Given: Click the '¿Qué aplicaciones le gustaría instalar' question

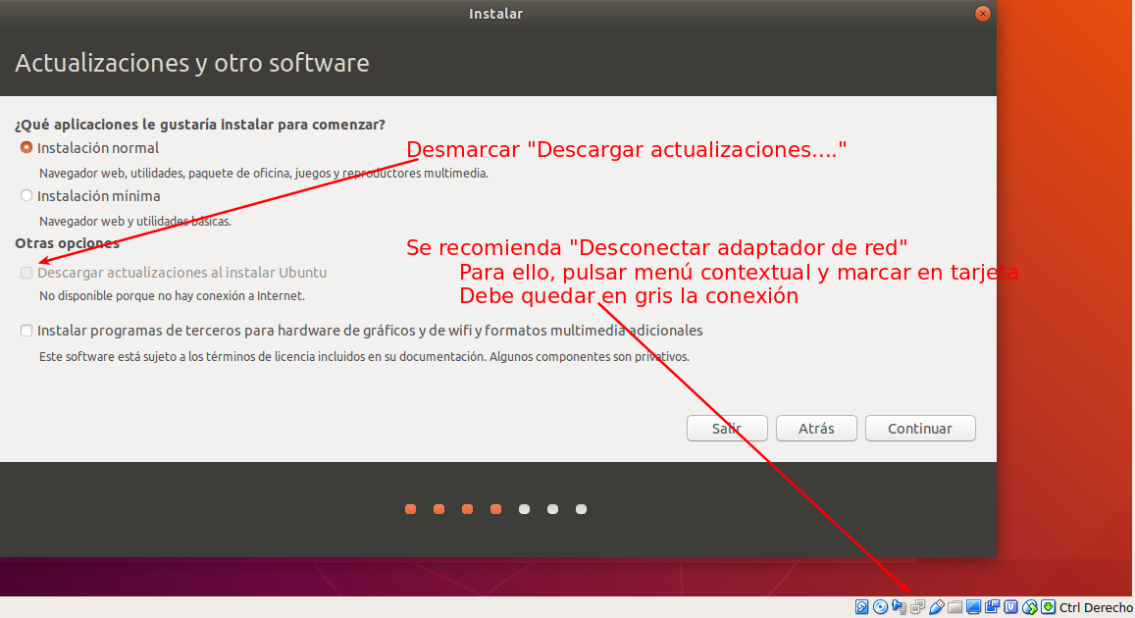Looking at the screenshot, I should (x=200, y=125).
